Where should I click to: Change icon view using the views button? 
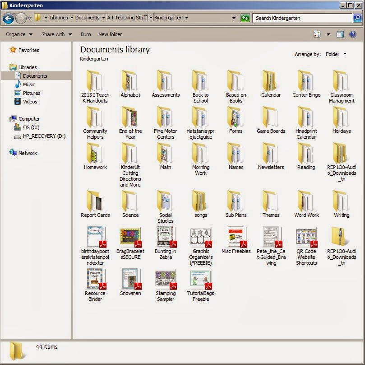coord(318,34)
